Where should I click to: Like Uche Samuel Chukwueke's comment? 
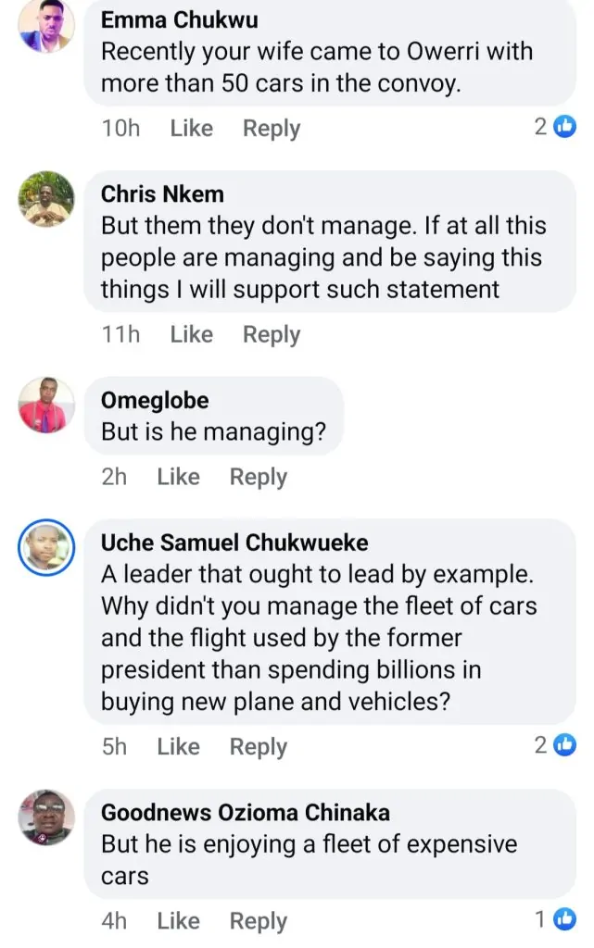tap(178, 746)
